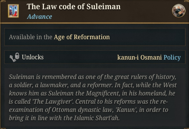The image size is (189, 129).
Task: Open the kanun-i Osmani link
Action: tap(139, 57)
